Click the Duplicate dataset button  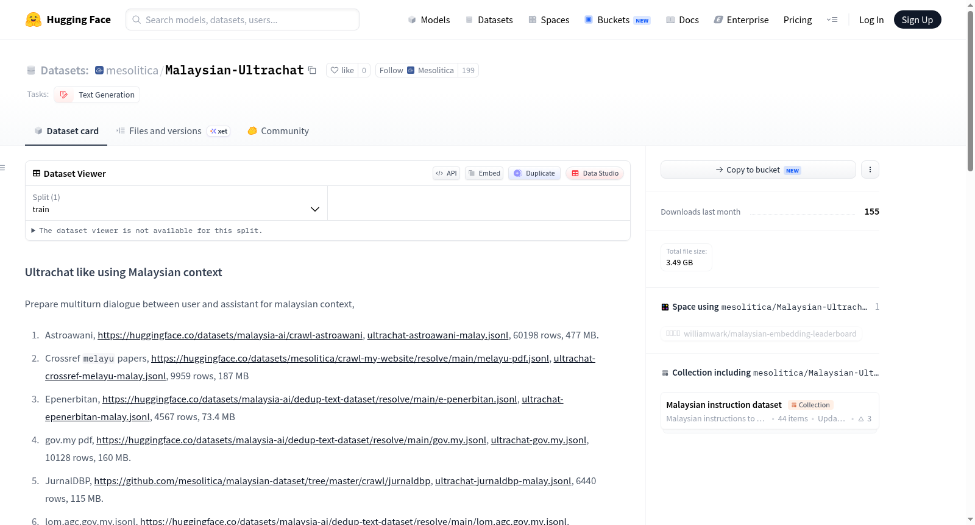click(534, 173)
